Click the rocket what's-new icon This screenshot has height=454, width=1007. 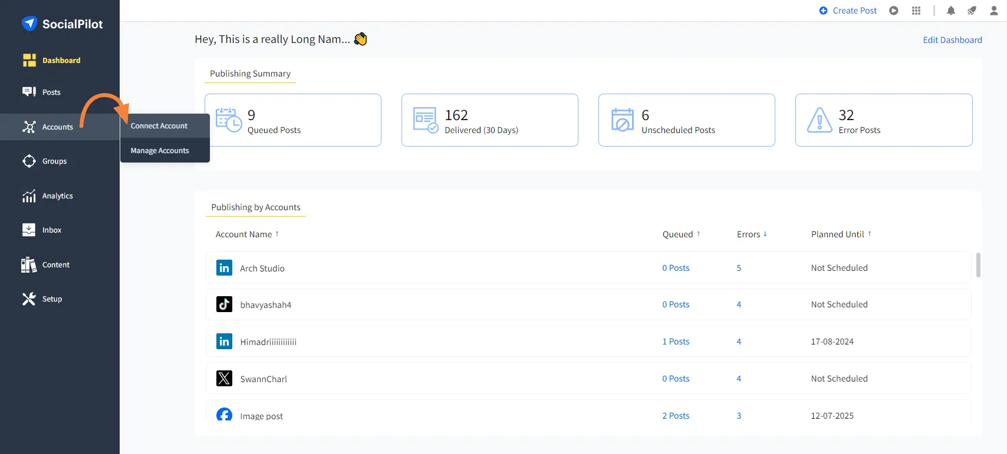pyautogui.click(x=972, y=11)
